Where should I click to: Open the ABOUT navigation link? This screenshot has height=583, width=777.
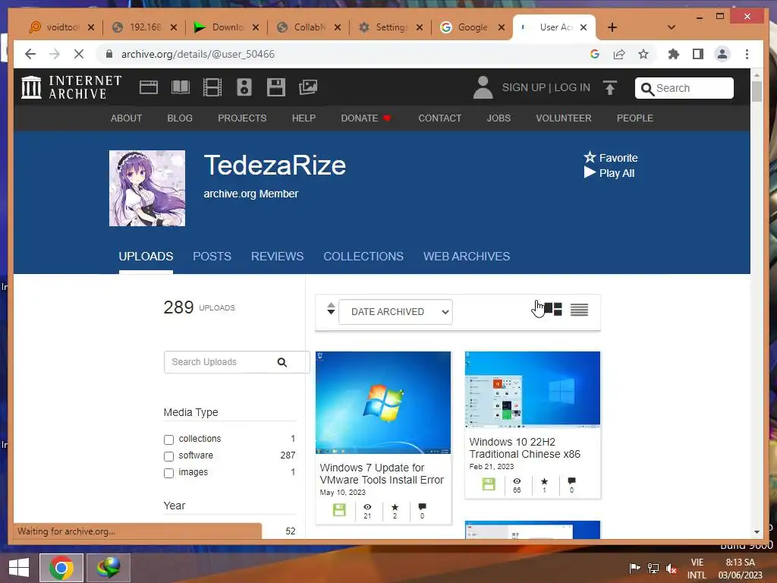[127, 118]
